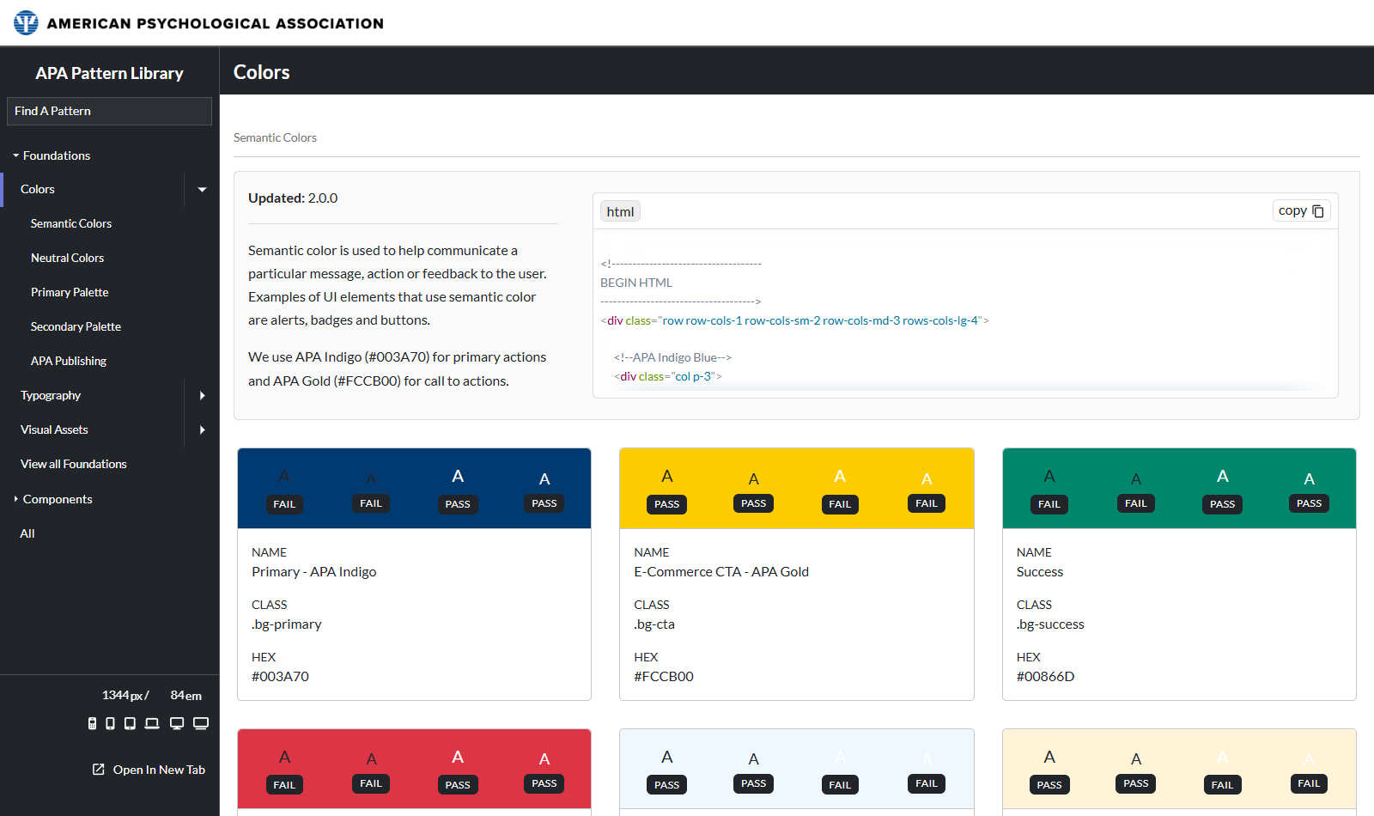Switch viewport to the desktop monitor icon
Image resolution: width=1374 pixels, height=816 pixels.
click(177, 723)
